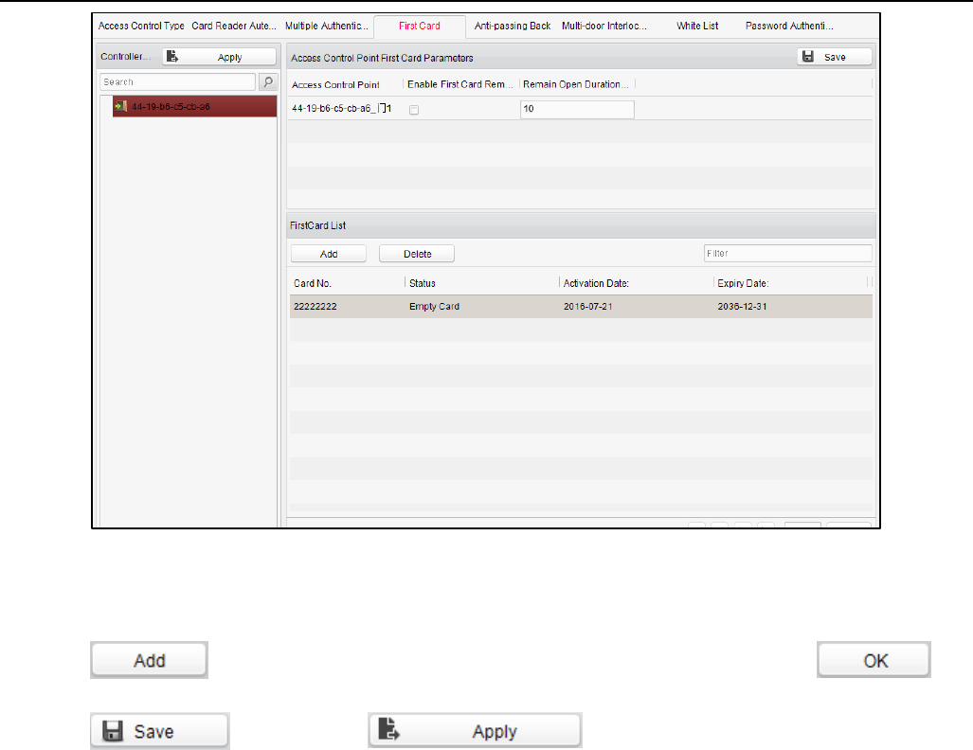
Task: Click access control point 44-19-b6-c5-cb-a6_door1 cell
Action: pyautogui.click(x=342, y=109)
